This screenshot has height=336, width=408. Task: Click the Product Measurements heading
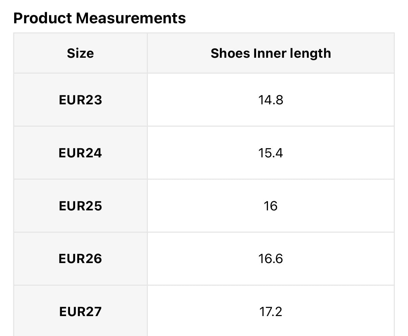(x=99, y=18)
